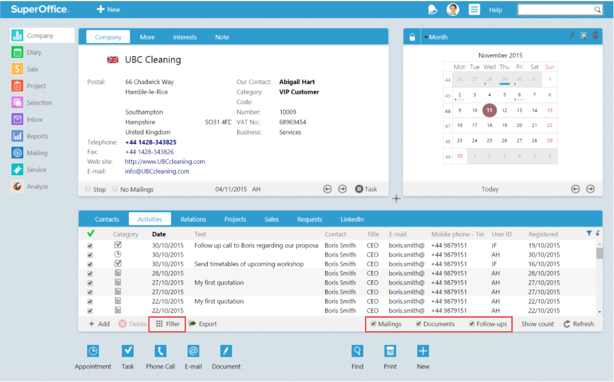Open the Task menu in the company card
The image size is (614, 382).
(x=366, y=189)
